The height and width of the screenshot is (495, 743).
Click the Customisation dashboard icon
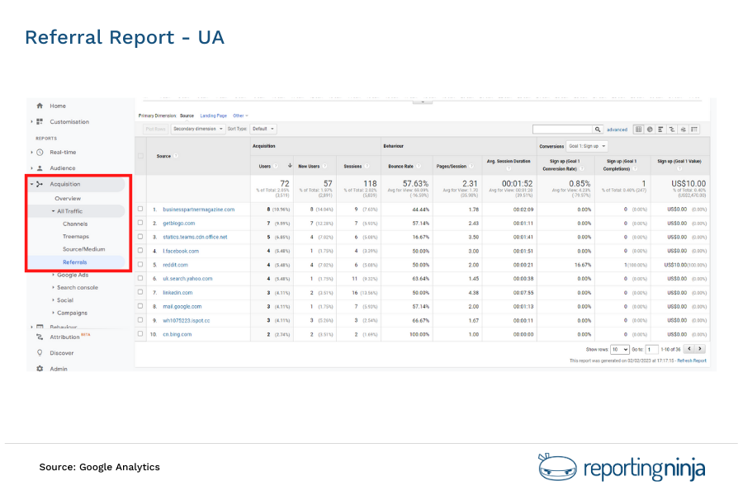[40, 122]
